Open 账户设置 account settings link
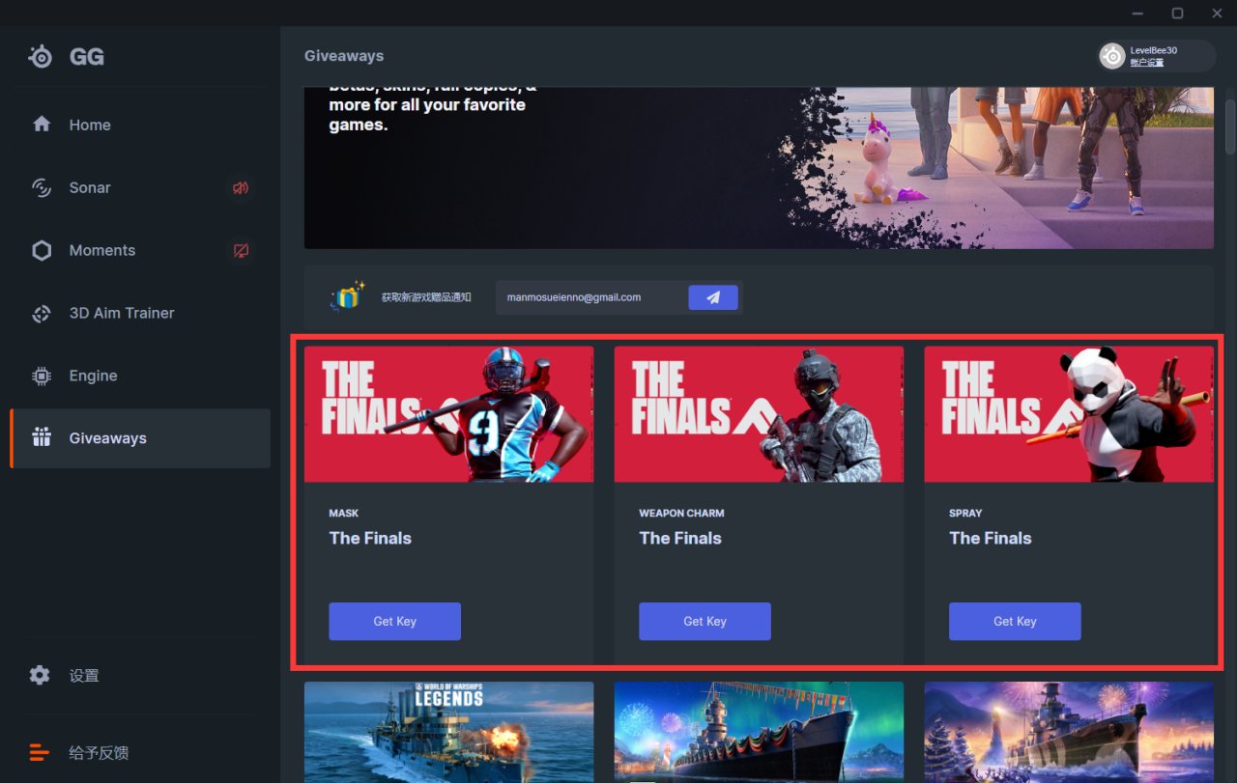This screenshot has width=1237, height=783. tap(1147, 63)
